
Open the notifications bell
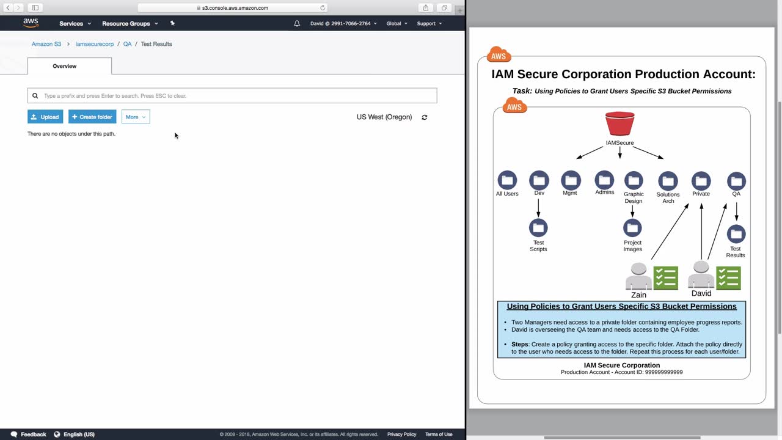click(297, 23)
